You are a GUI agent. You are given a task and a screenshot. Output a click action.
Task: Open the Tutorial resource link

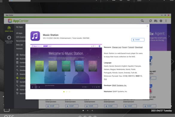(131, 47)
